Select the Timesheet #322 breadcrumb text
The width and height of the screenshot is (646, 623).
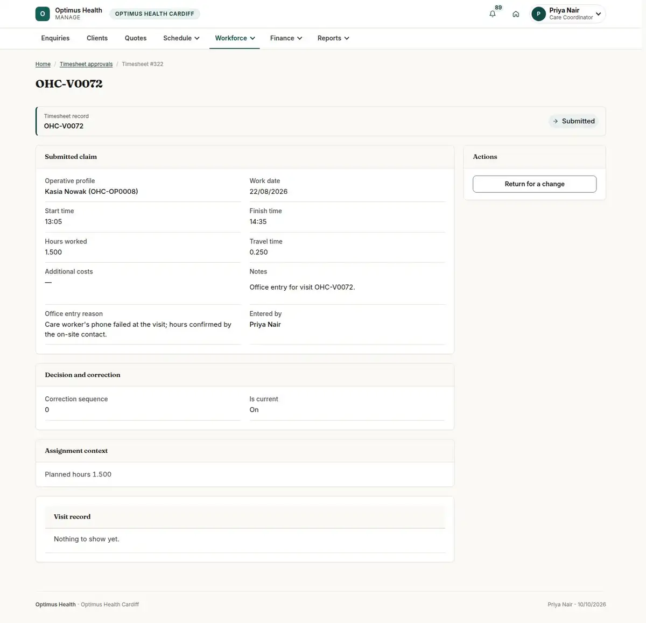pyautogui.click(x=143, y=64)
